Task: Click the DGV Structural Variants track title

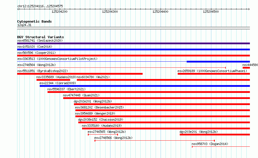Action: coord(41,37)
